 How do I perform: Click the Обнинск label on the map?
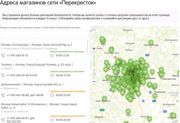(x=99, y=117)
